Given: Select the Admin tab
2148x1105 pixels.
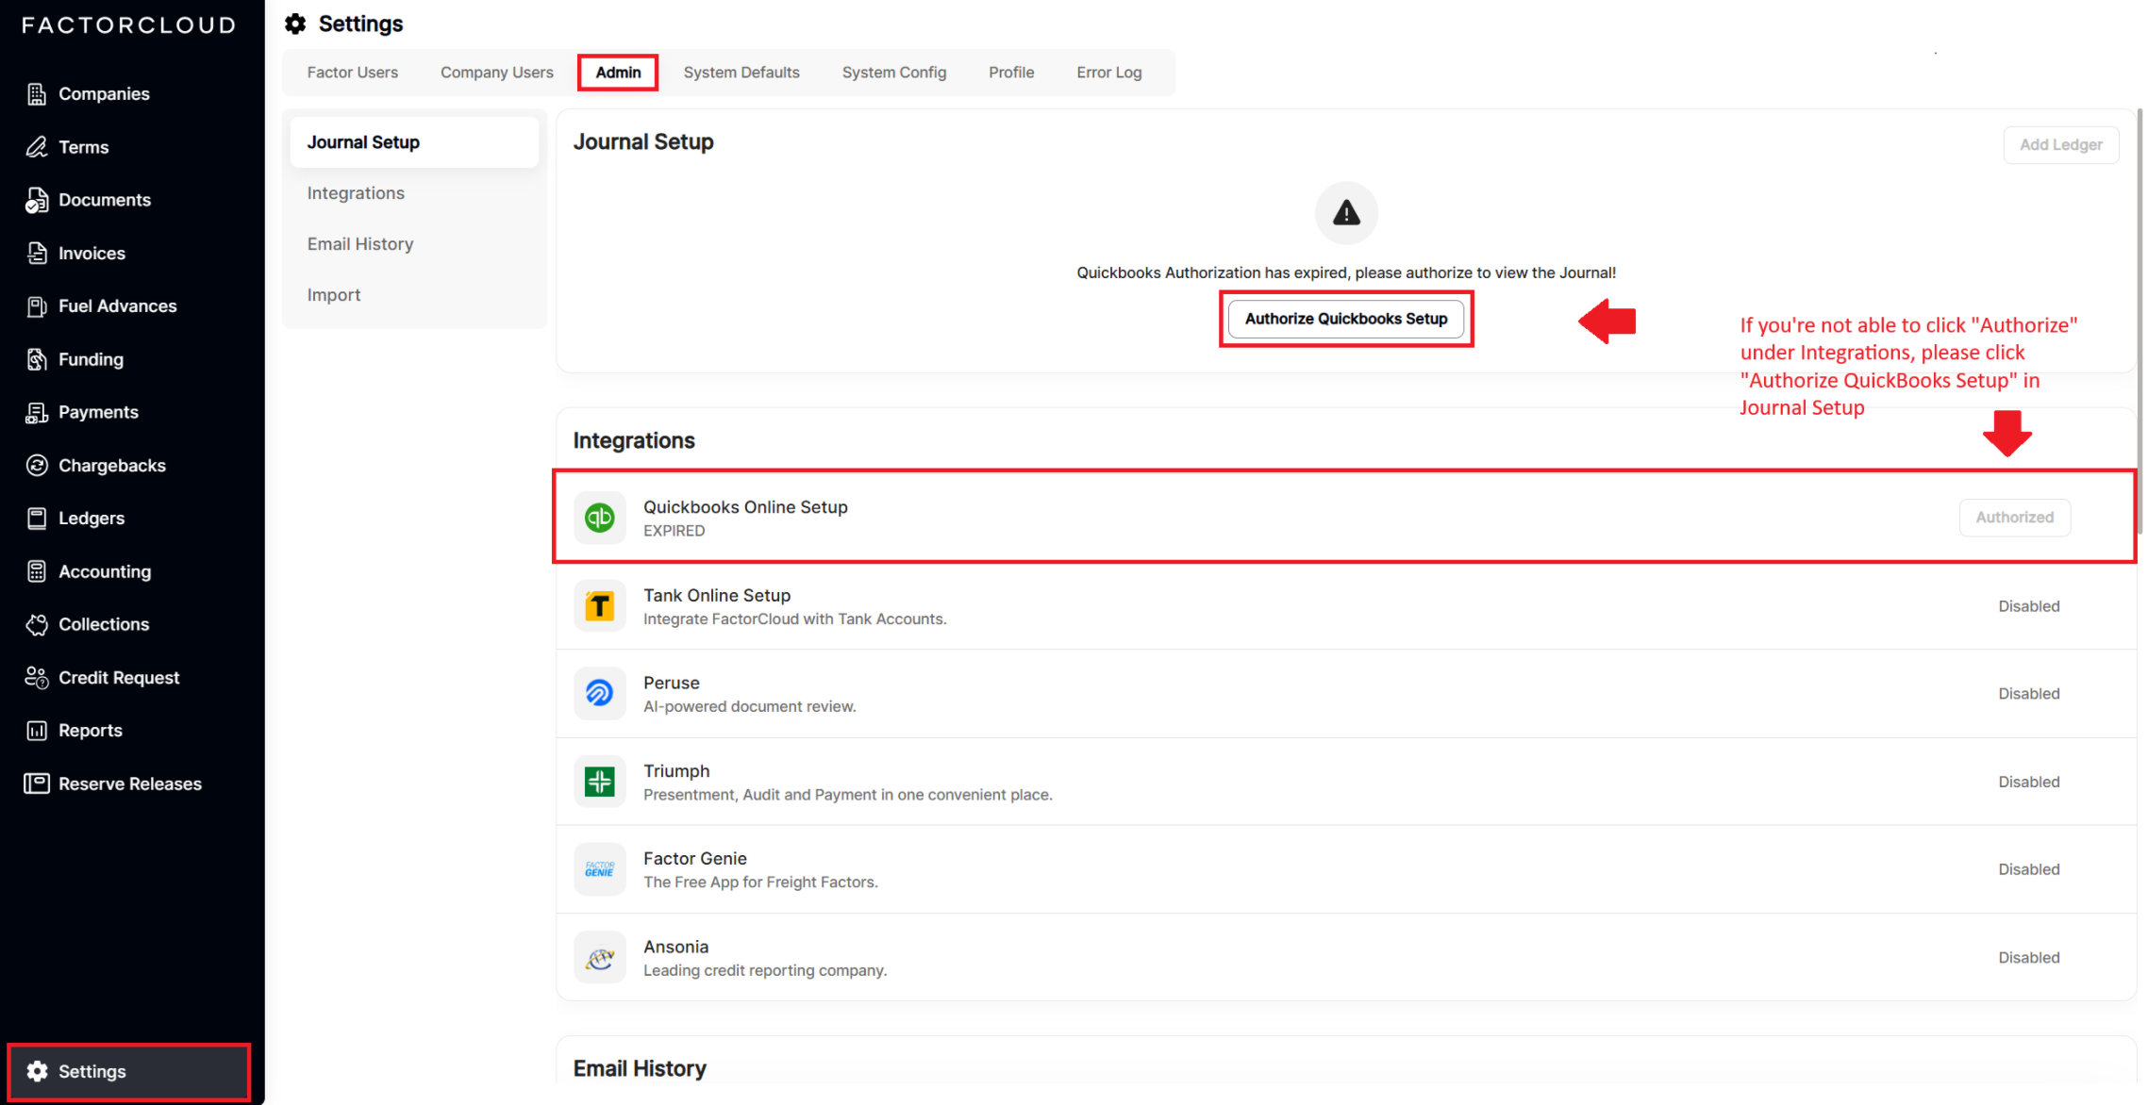Looking at the screenshot, I should 618,73.
